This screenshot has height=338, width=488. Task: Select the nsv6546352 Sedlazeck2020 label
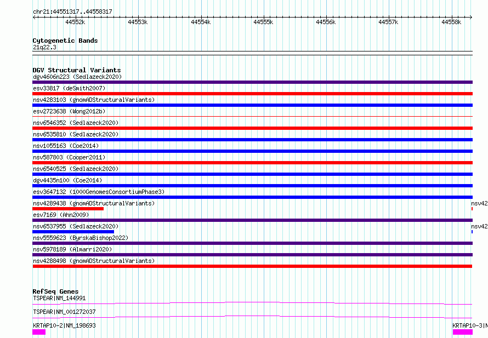[x=76, y=123]
